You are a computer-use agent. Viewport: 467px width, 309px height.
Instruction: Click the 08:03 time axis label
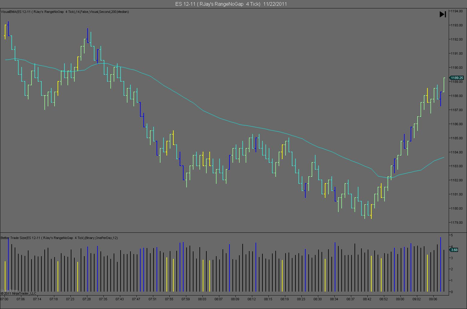coord(202,299)
